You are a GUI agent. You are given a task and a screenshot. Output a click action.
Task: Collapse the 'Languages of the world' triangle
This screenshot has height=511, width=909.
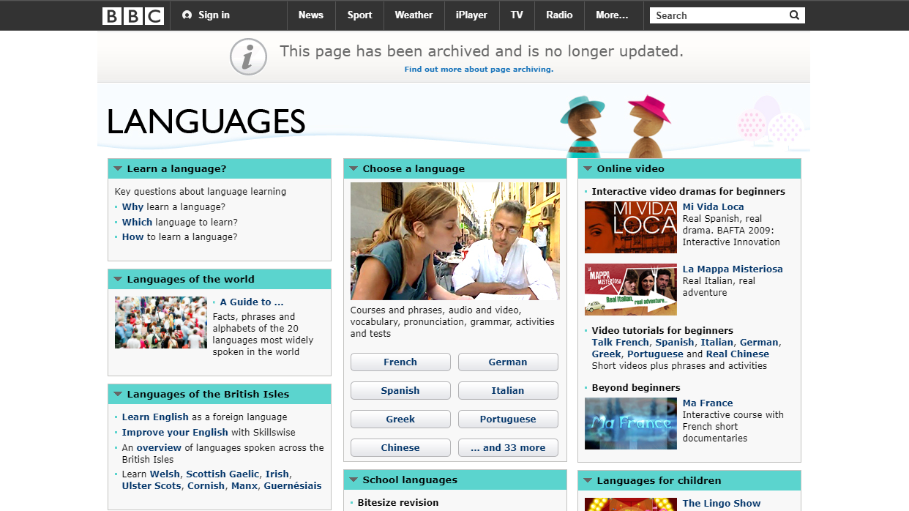118,279
